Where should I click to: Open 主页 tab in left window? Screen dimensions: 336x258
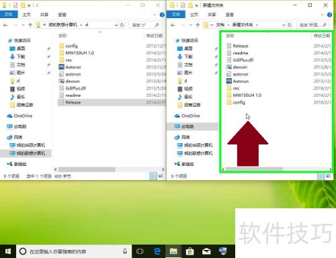26,15
